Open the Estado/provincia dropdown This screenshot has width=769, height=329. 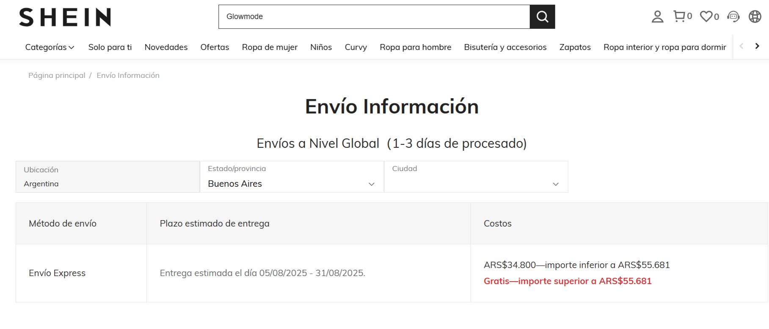[292, 177]
